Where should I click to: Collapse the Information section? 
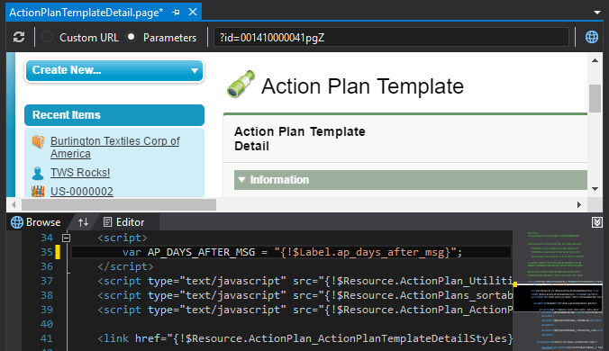[242, 180]
